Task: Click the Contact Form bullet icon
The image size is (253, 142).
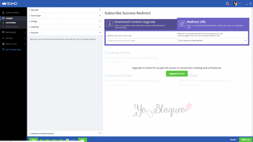Action: (x=3, y=27)
